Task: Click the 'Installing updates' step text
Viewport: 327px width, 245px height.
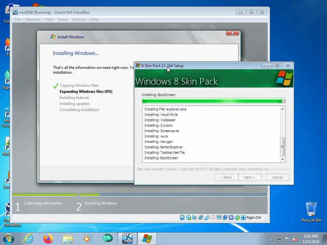Action: coord(74,104)
